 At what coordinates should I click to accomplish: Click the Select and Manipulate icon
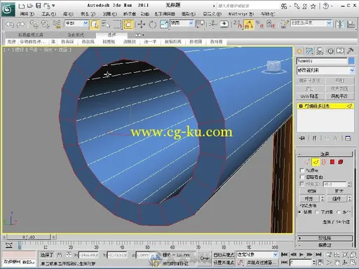(x=212, y=25)
